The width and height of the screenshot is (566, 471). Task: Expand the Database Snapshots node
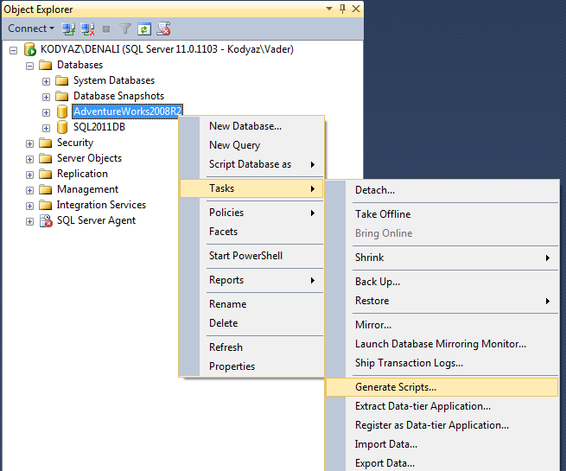point(46,97)
